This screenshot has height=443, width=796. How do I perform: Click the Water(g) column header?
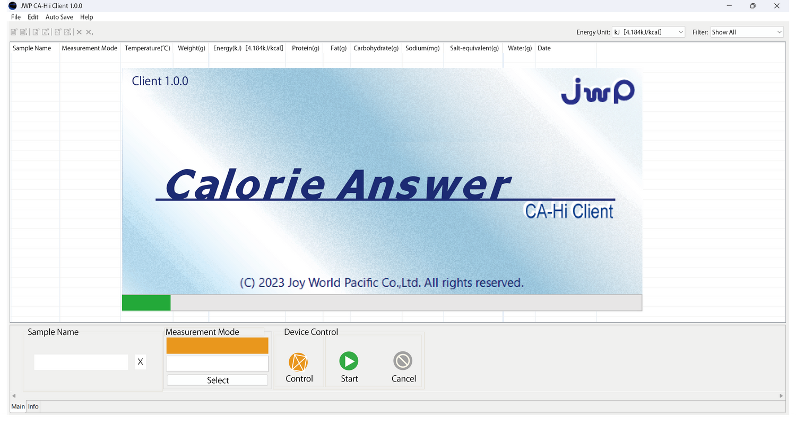(x=520, y=48)
